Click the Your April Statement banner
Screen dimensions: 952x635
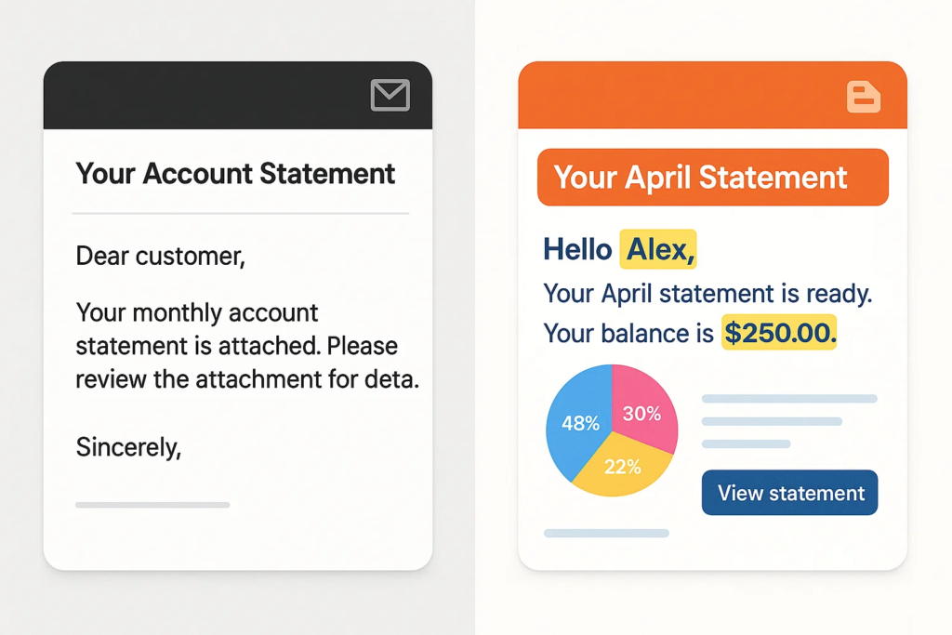pyautogui.click(x=712, y=177)
